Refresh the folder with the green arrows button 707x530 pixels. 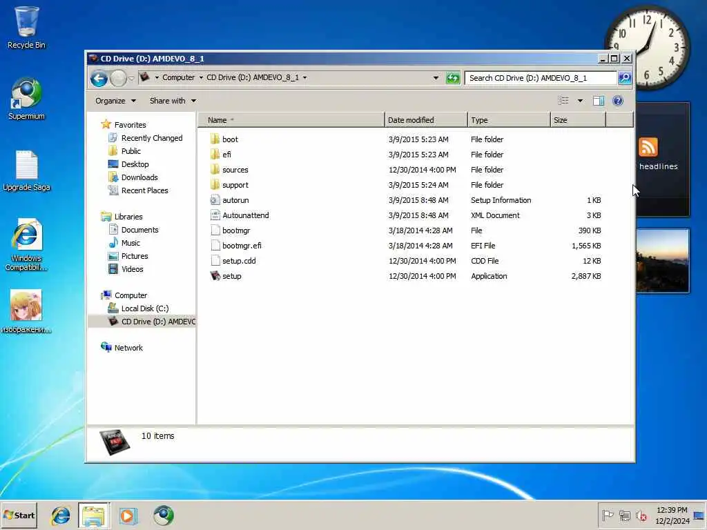(453, 78)
